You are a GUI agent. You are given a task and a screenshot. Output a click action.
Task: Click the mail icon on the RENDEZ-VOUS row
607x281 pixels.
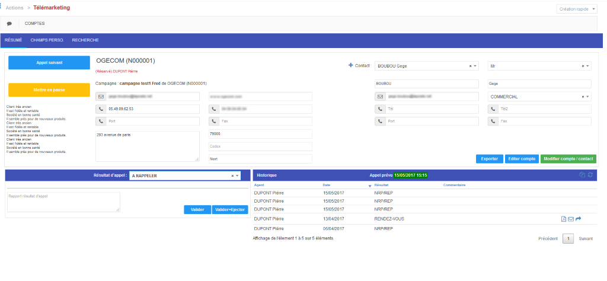pyautogui.click(x=571, y=219)
